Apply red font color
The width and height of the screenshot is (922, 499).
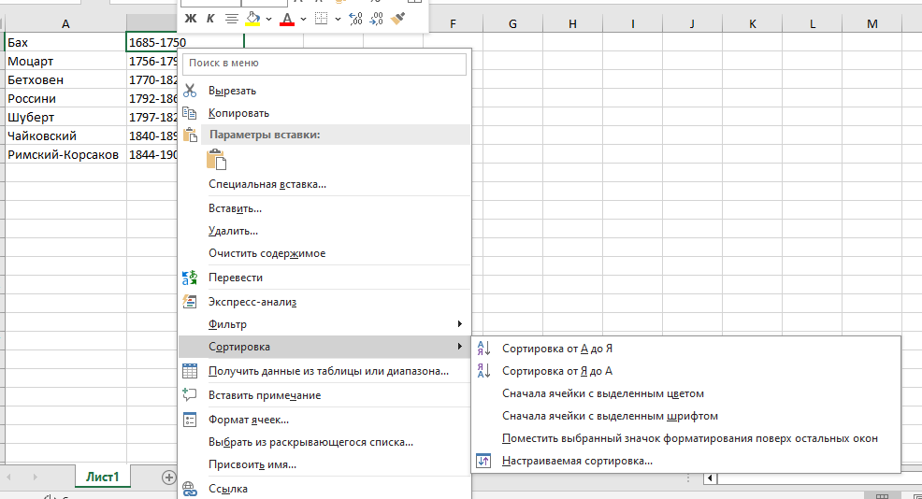click(x=287, y=19)
